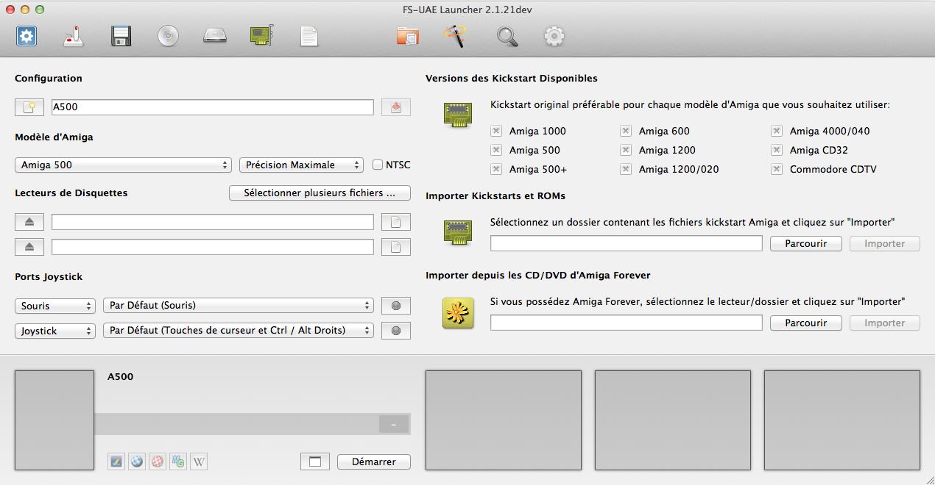This screenshot has width=935, height=485.
Task: Eject the disk from the second floppy drive
Action: (x=29, y=247)
